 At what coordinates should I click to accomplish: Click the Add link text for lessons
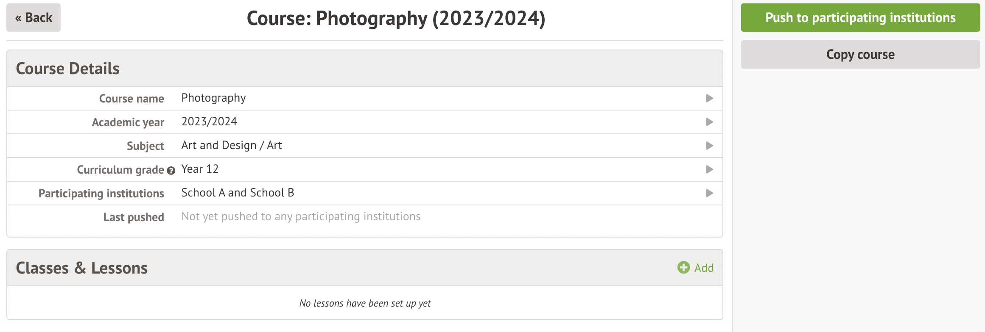[x=704, y=268]
